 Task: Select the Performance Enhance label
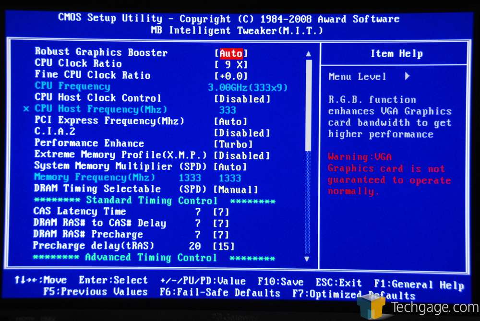point(89,143)
